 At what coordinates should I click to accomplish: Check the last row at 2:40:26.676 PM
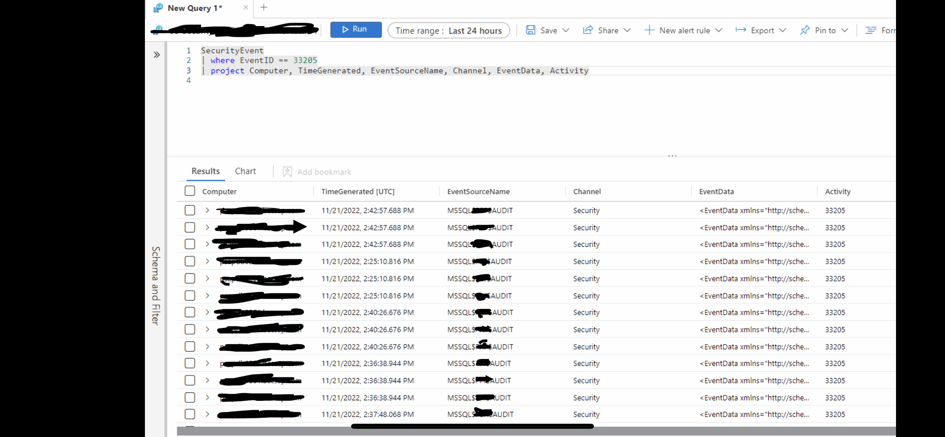coord(190,346)
